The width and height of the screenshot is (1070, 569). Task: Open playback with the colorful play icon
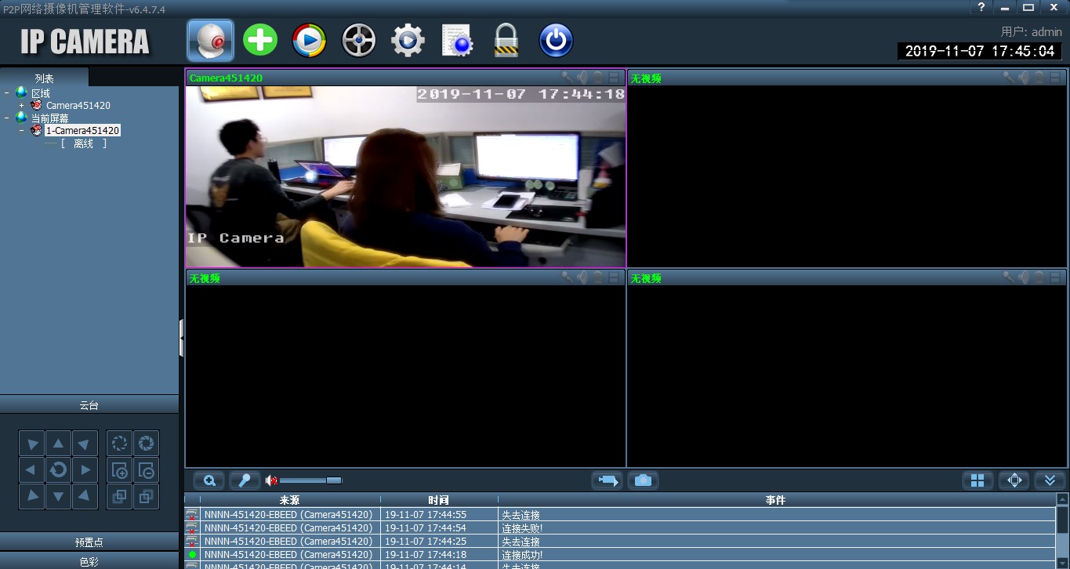tap(309, 40)
